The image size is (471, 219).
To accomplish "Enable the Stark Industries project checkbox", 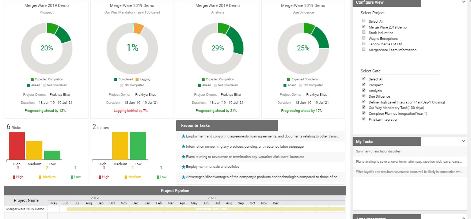I will (364, 33).
